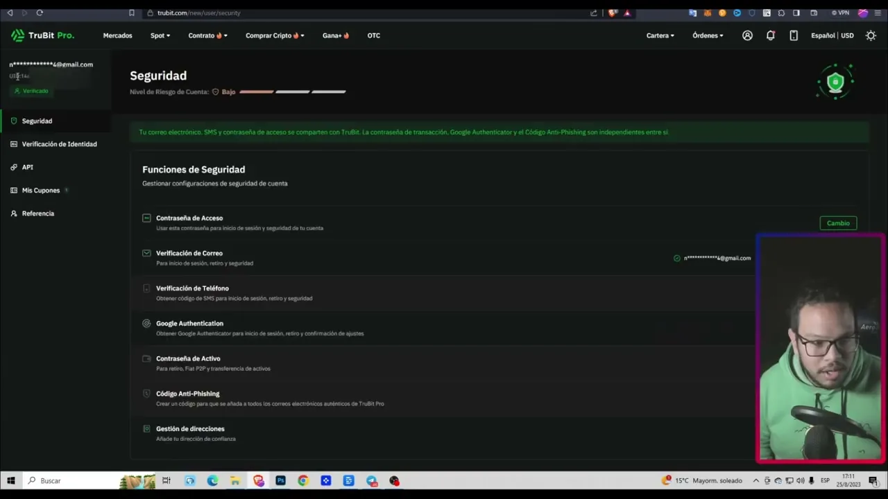Expand the Contrato dropdown menu

[x=207, y=35]
